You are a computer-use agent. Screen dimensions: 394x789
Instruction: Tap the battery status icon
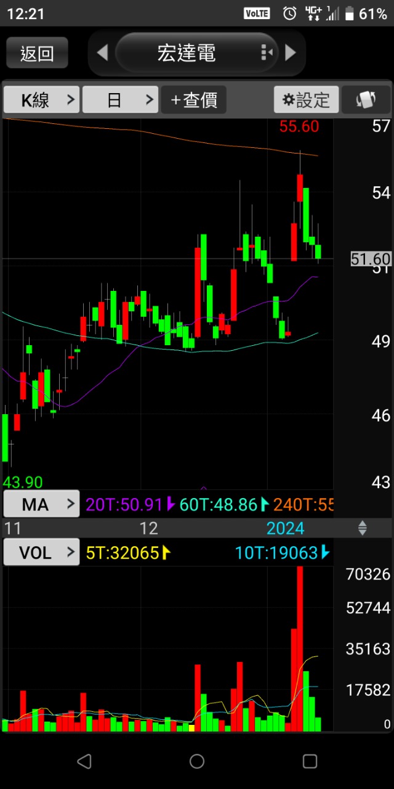tap(350, 14)
